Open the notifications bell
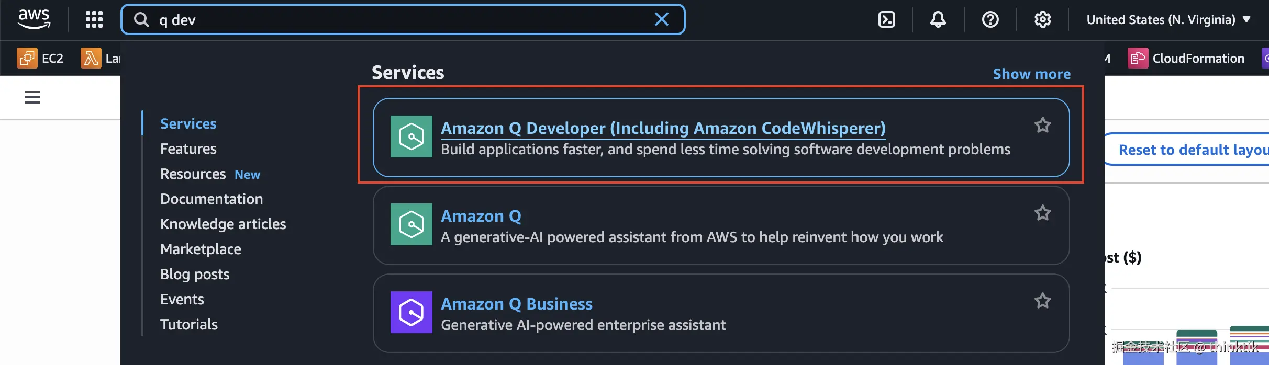Screen dimensions: 1269x365 click(x=938, y=19)
